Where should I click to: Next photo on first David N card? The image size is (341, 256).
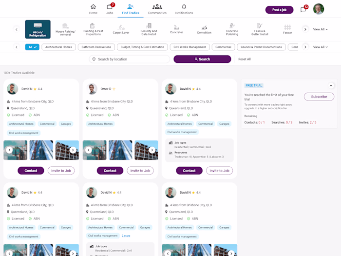[73, 150]
